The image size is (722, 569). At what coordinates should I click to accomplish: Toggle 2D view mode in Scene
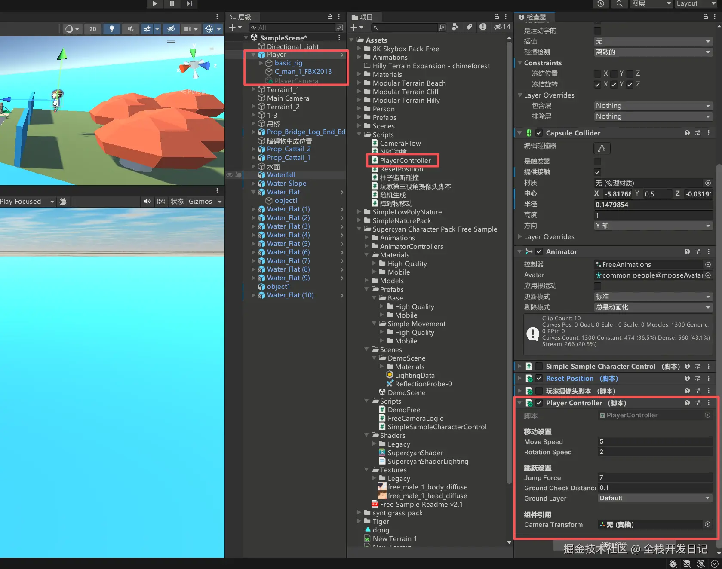pos(93,29)
